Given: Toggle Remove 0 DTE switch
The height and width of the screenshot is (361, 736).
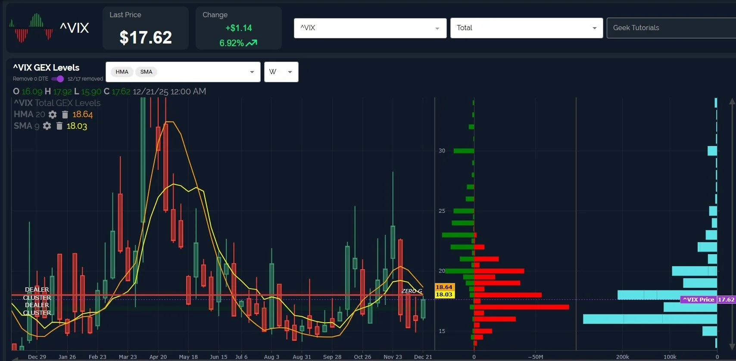Looking at the screenshot, I should pyautogui.click(x=57, y=79).
